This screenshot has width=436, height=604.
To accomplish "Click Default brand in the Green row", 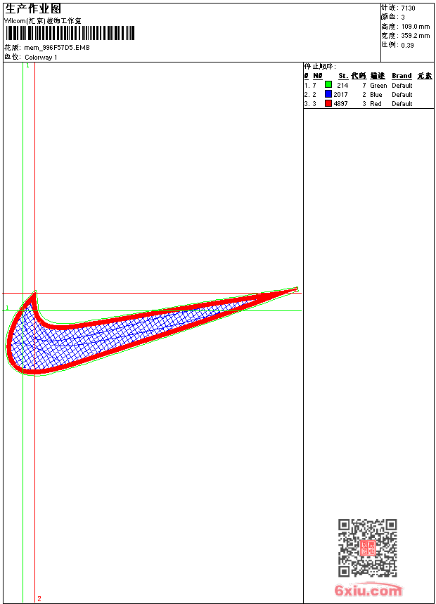I will 402,86.
